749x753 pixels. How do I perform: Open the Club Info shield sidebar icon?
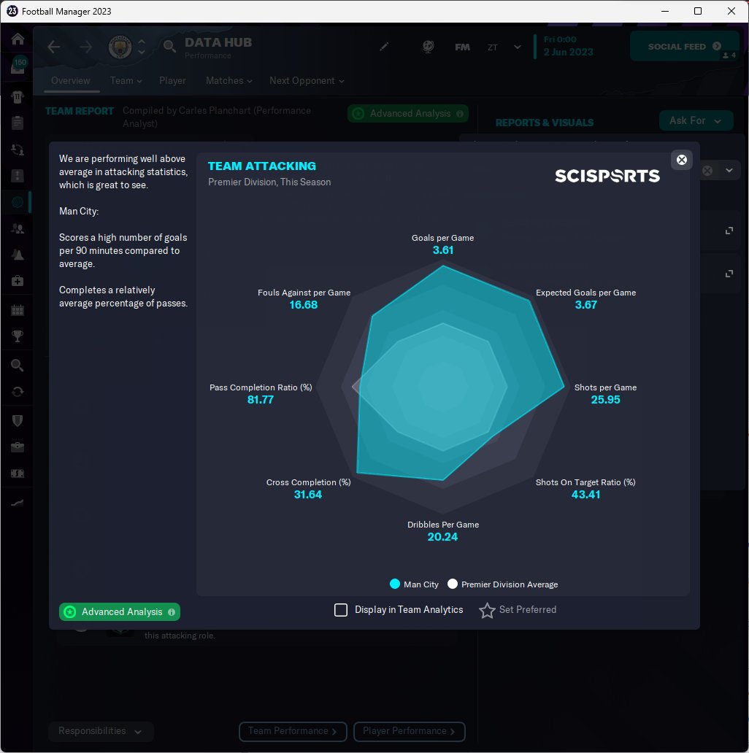coord(18,421)
